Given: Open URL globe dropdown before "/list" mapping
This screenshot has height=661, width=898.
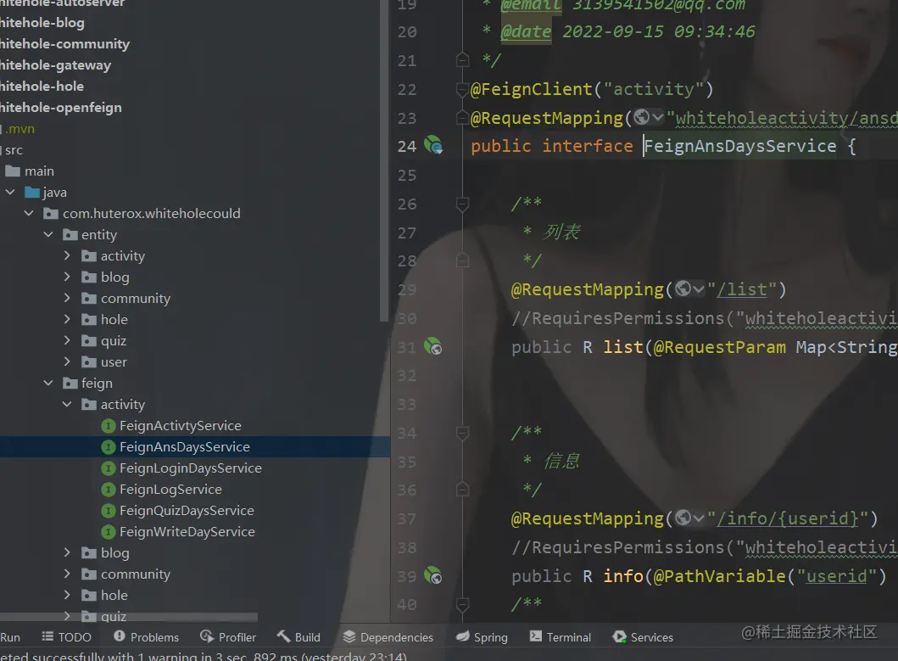Looking at the screenshot, I should [689, 289].
